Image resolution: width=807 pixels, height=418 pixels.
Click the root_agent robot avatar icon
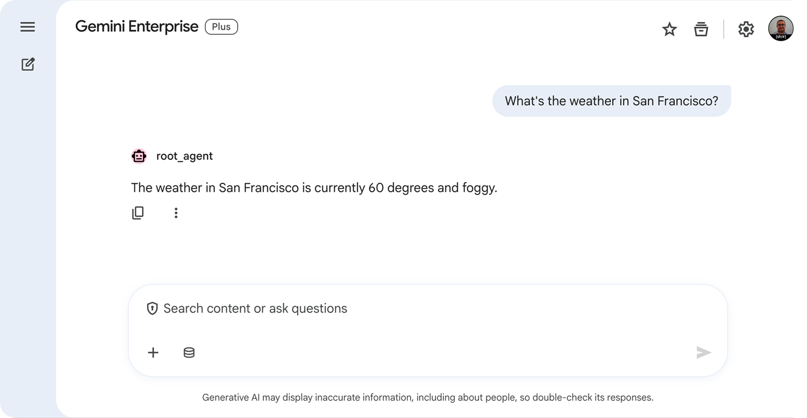[139, 156]
